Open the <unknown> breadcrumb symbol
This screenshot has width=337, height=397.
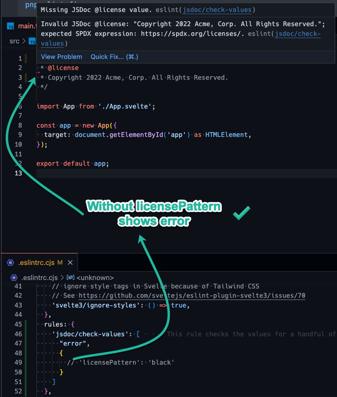click(x=95, y=278)
